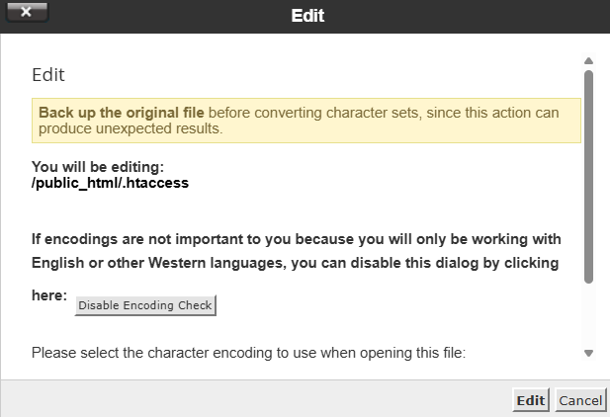The height and width of the screenshot is (417, 610).
Task: Click the 'You will be editing:' label
Action: (x=98, y=167)
